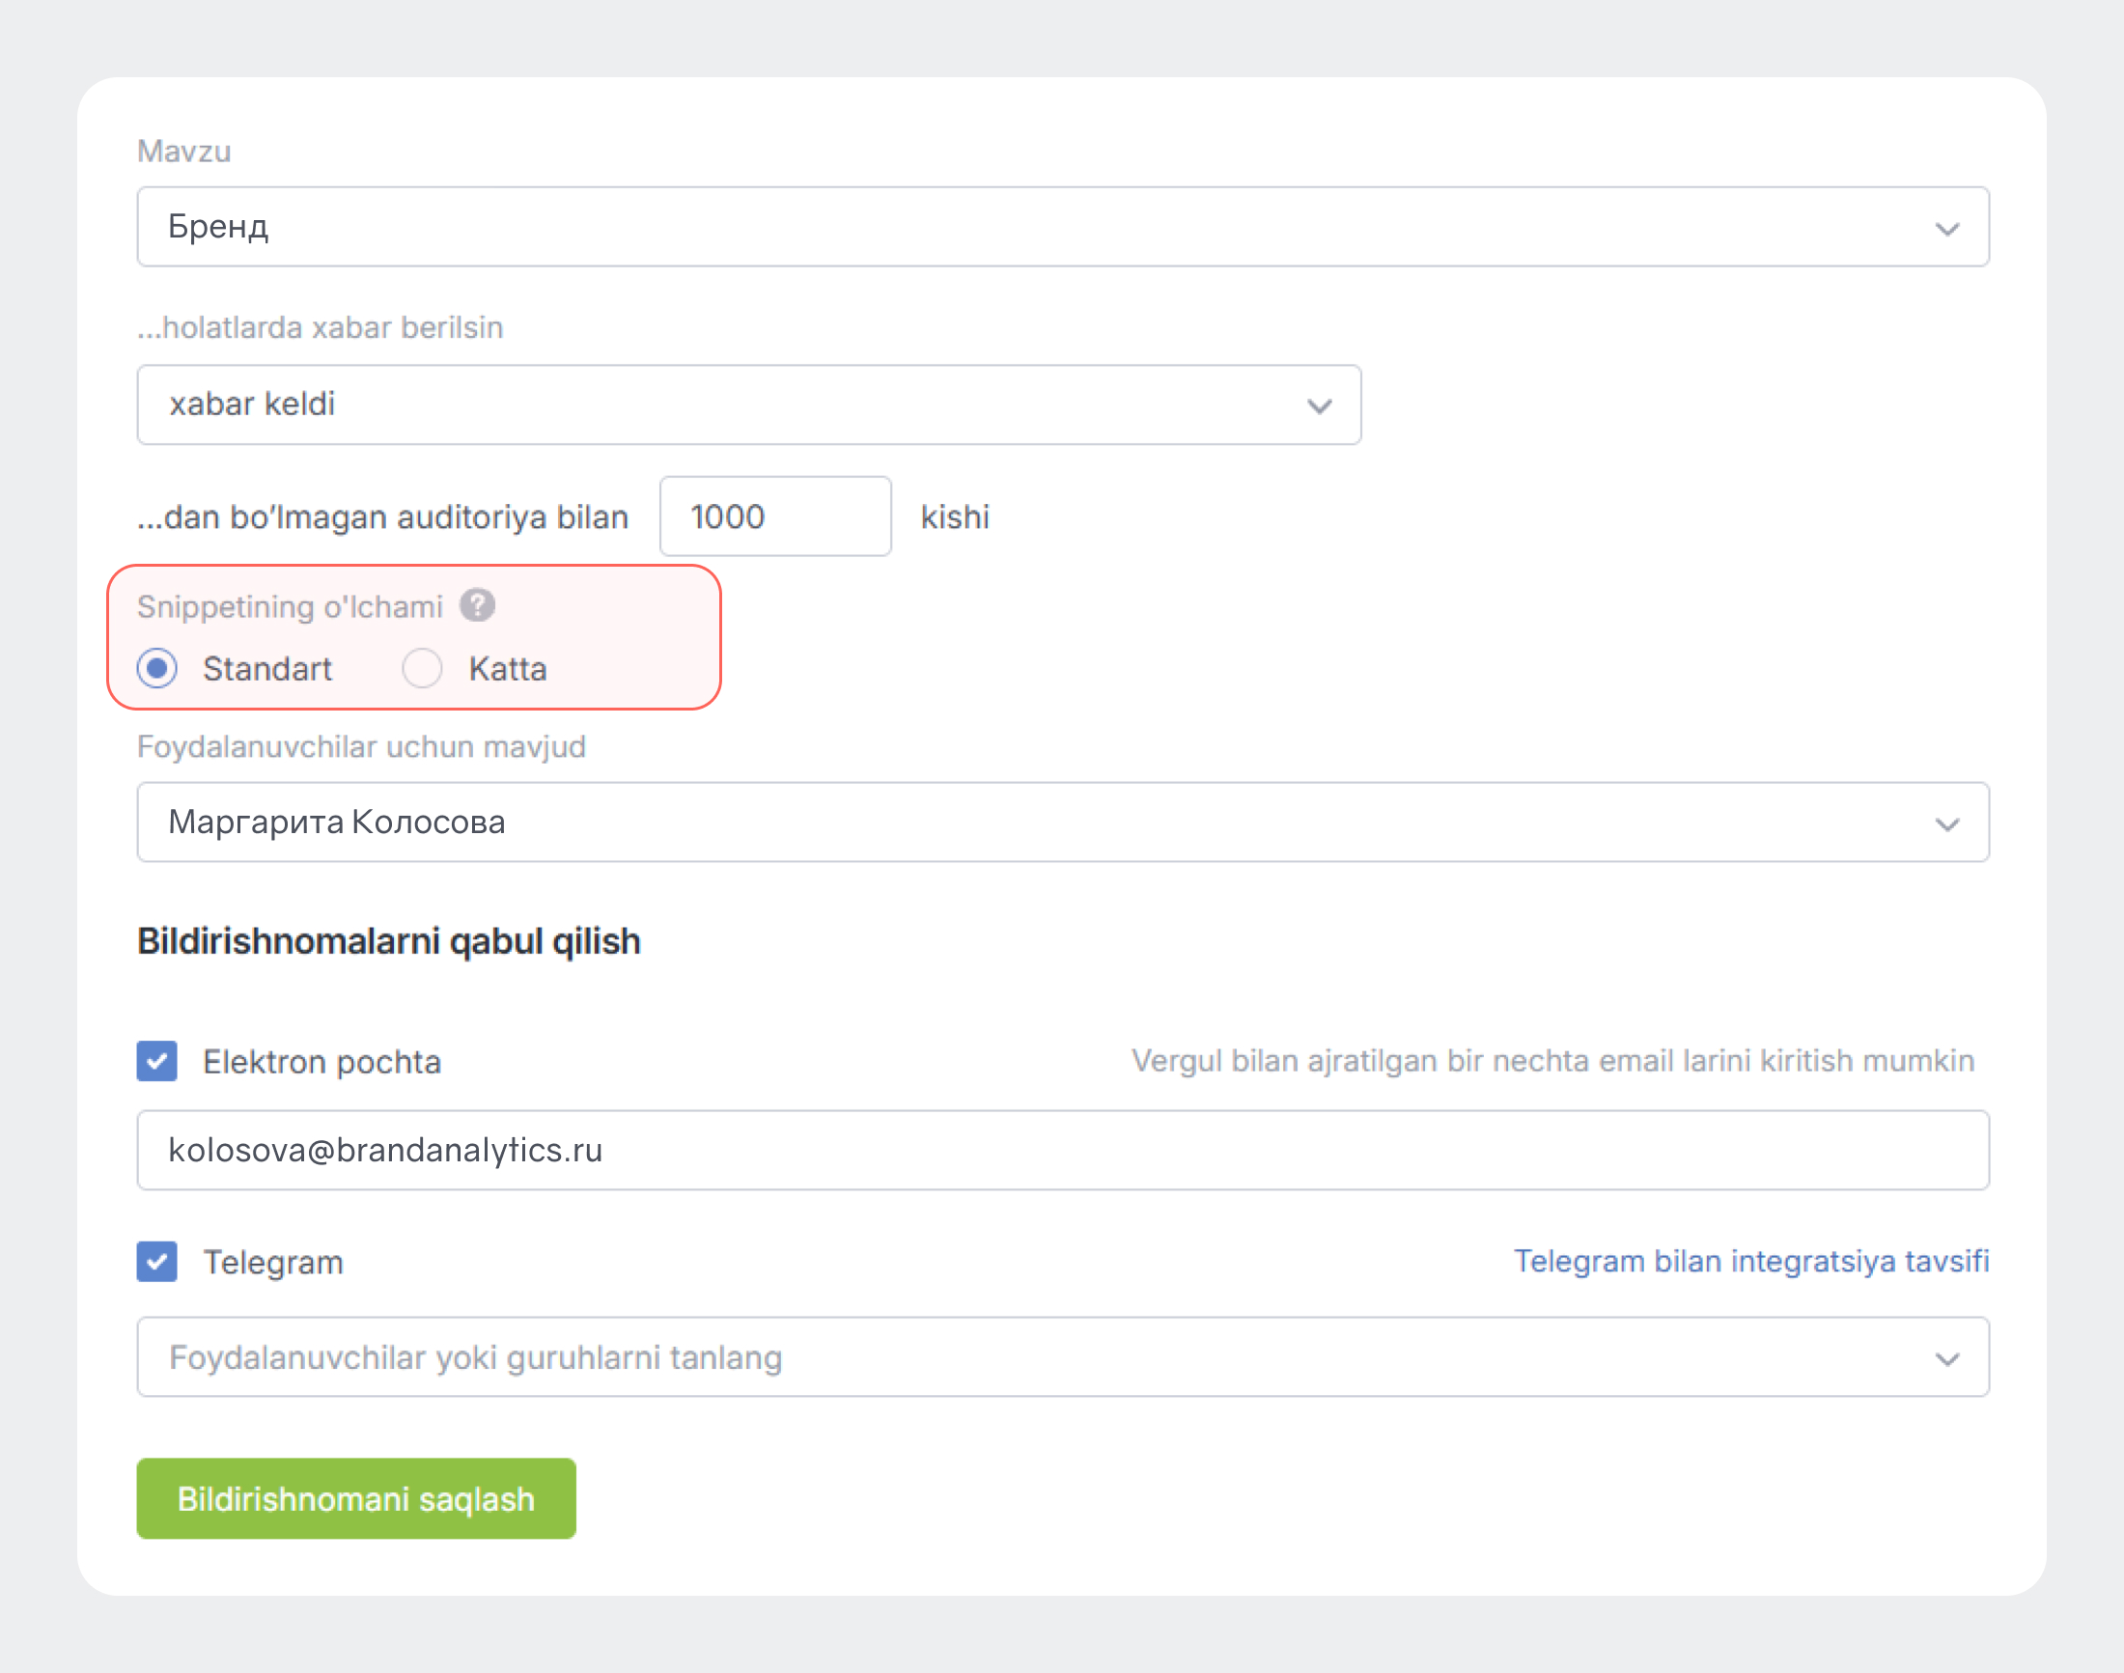Image resolution: width=2124 pixels, height=1673 pixels.
Task: Click the snippet size help question icon
Action: coord(477,605)
